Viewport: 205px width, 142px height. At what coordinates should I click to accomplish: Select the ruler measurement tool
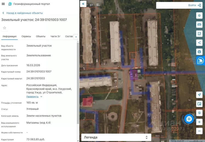199,24
